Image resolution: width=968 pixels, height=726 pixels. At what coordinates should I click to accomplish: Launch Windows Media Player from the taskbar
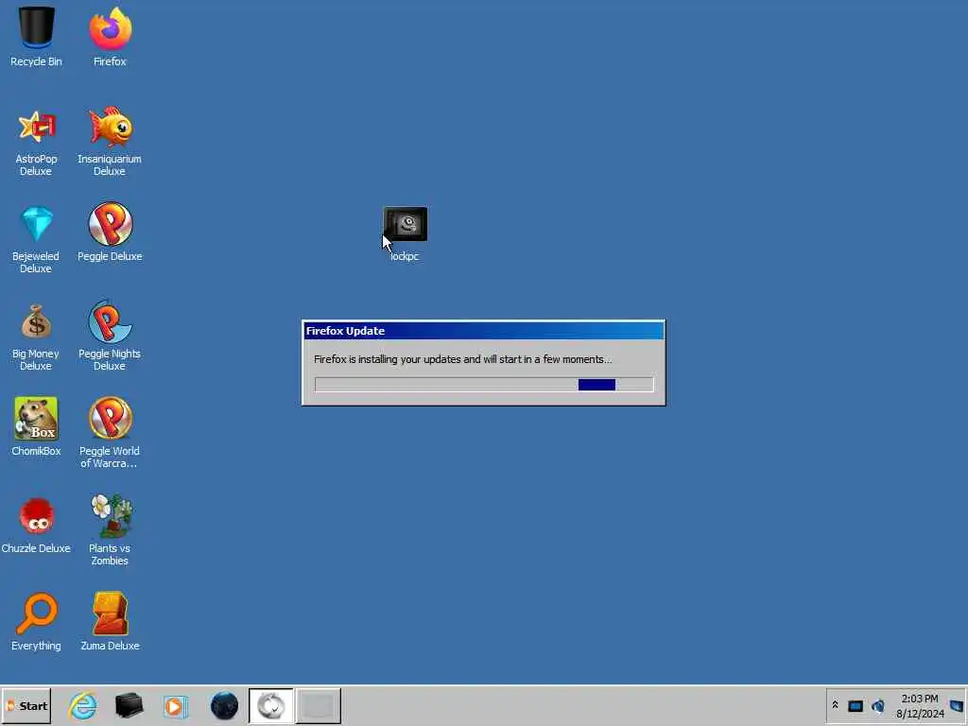[175, 705]
